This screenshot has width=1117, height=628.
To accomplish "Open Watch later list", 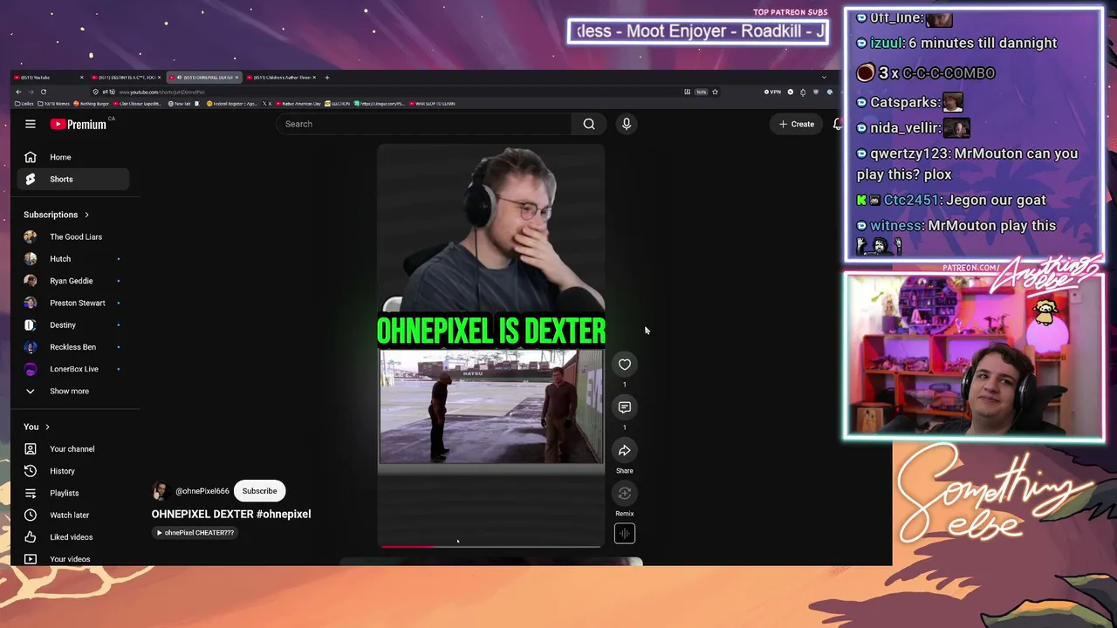I will pos(73,515).
